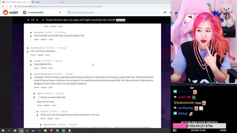Upvote AirGundz's comment
237x133 pixels.
[x=37, y=112]
